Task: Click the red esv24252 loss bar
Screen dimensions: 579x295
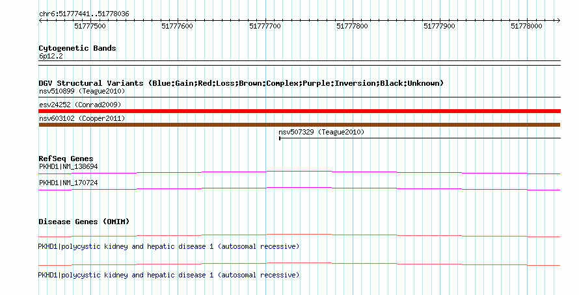Action: (x=299, y=111)
